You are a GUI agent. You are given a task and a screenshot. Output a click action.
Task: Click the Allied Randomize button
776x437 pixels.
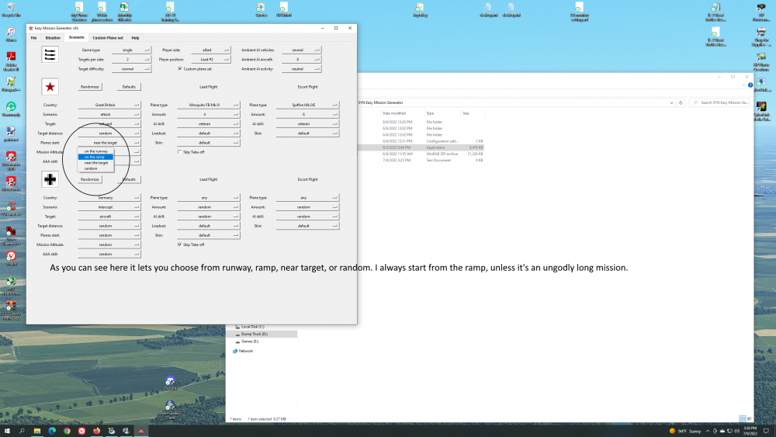click(x=89, y=87)
